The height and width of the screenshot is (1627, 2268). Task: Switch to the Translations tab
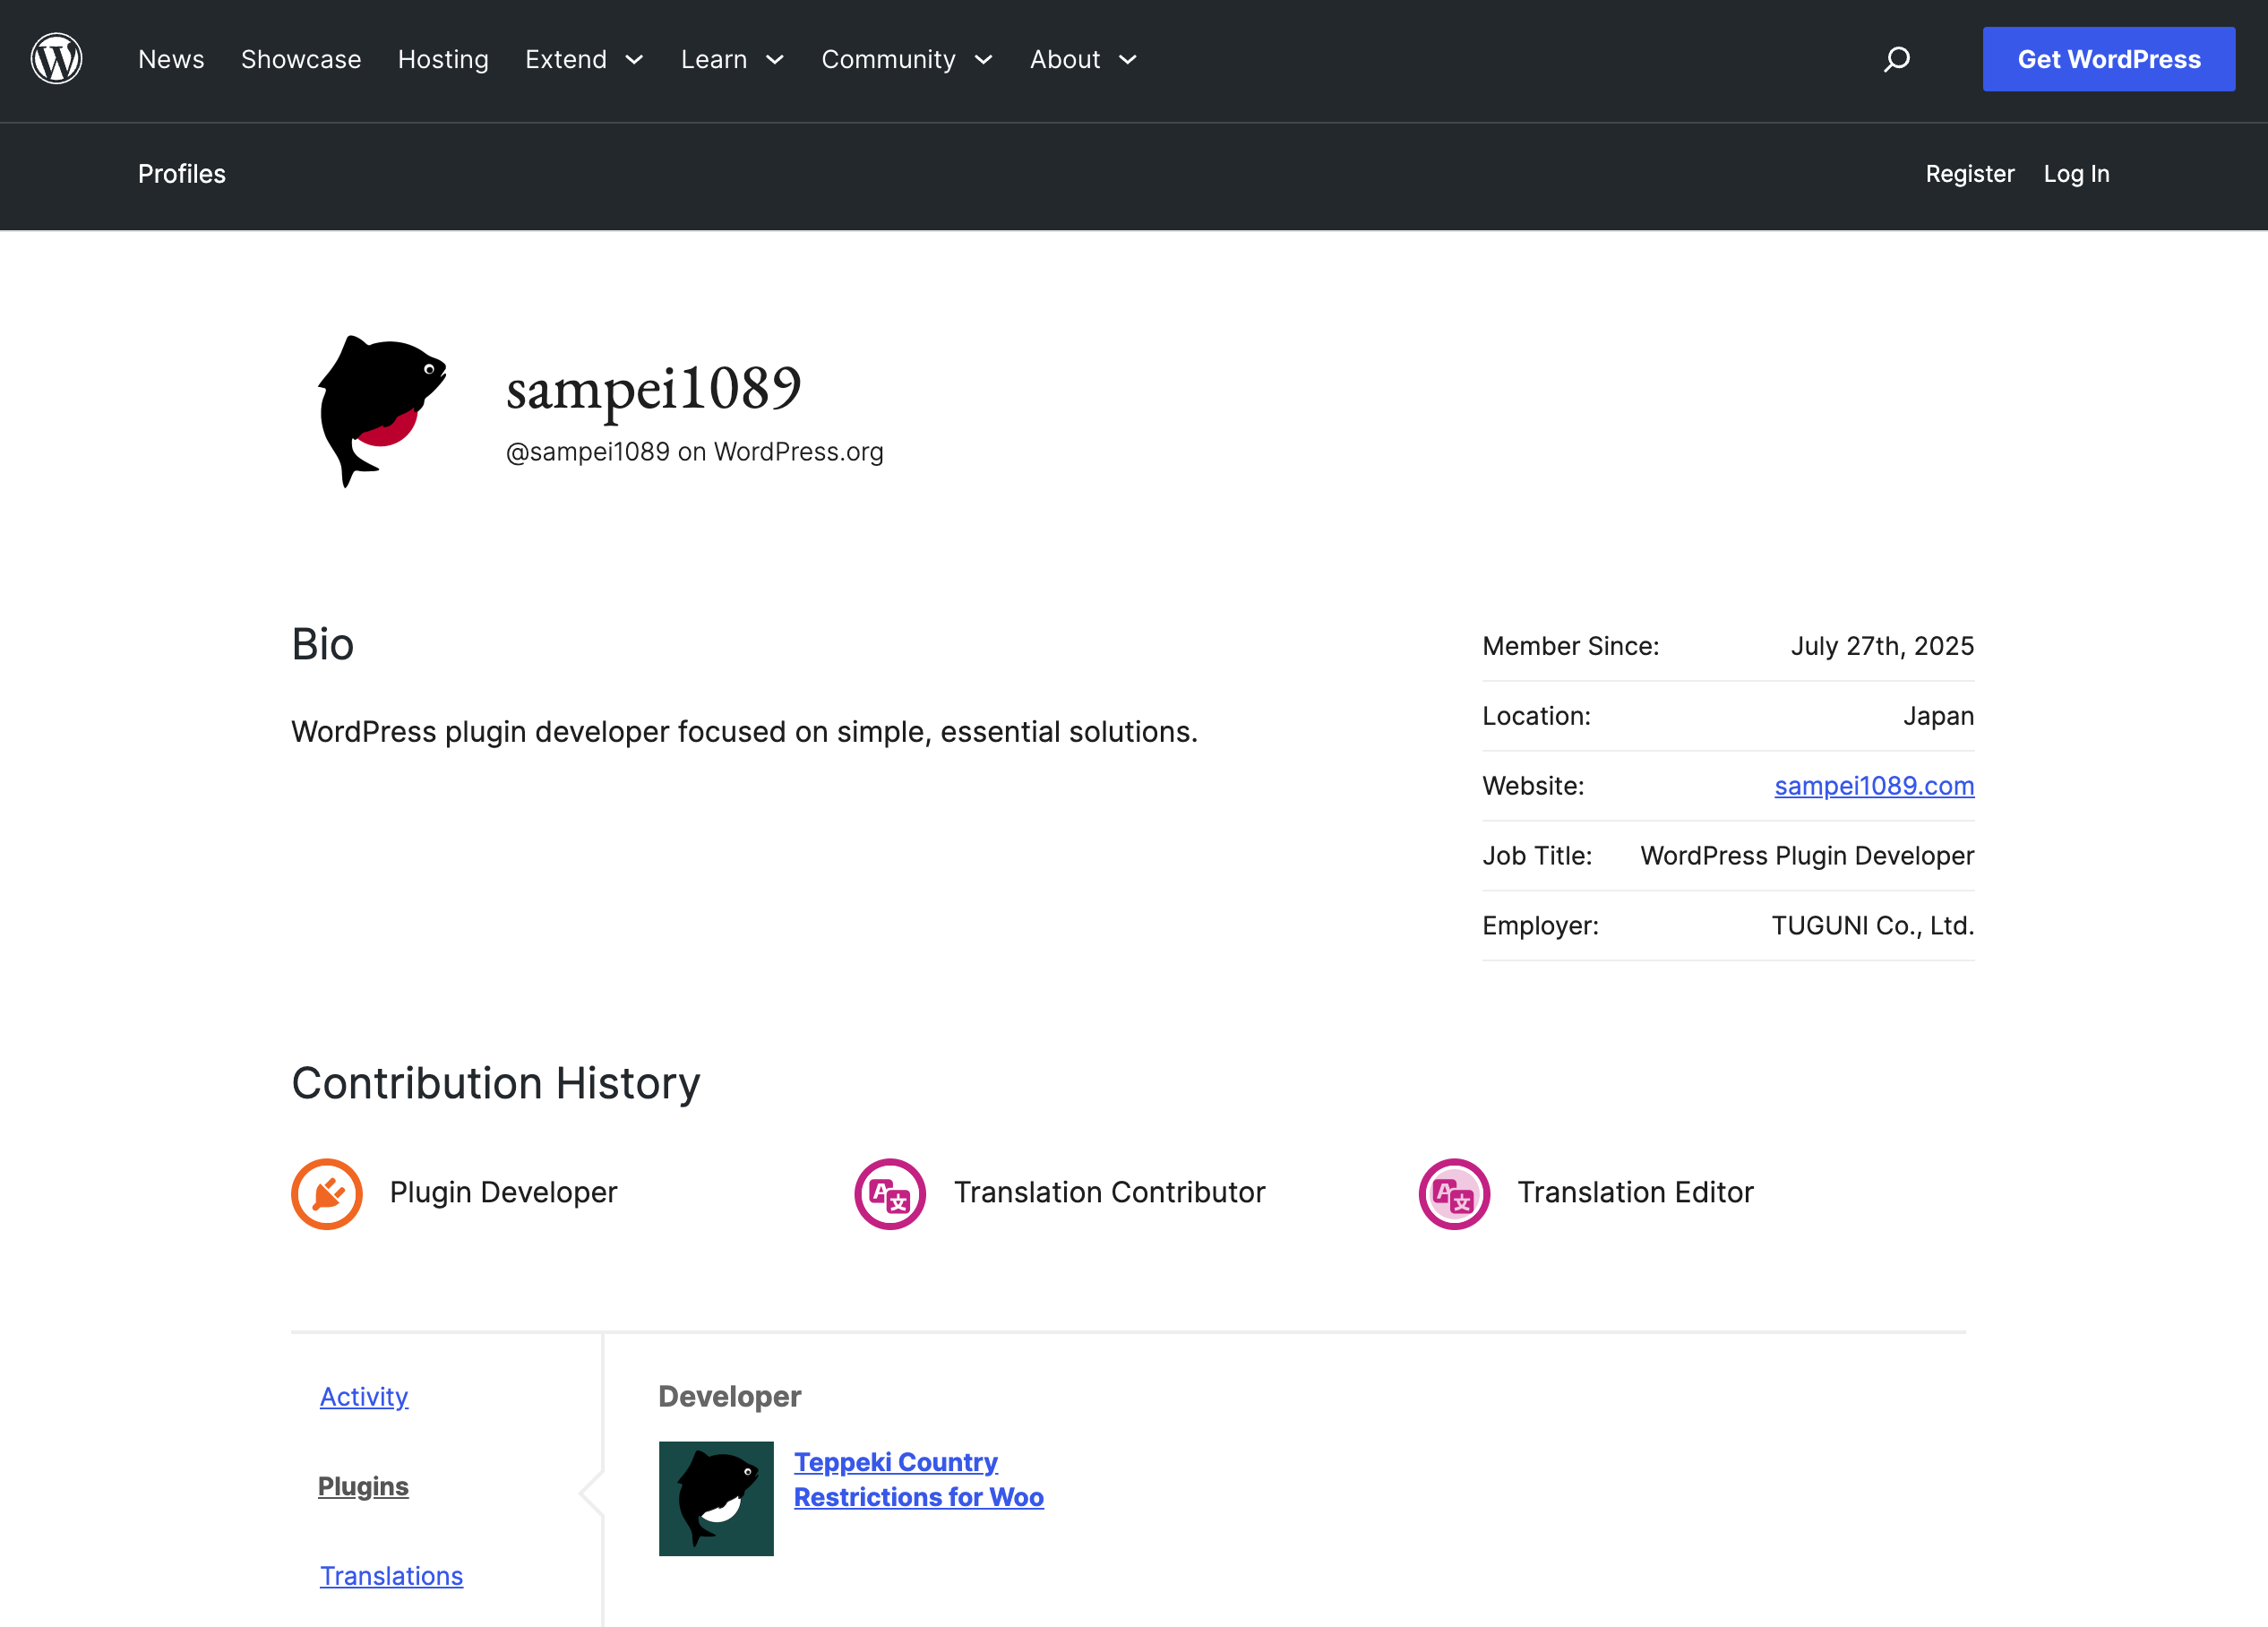coord(391,1575)
